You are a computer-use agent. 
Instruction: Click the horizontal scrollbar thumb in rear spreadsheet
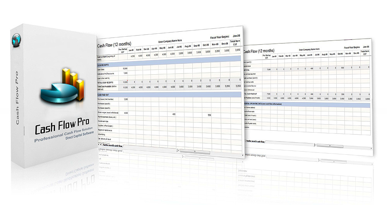(x=330, y=146)
